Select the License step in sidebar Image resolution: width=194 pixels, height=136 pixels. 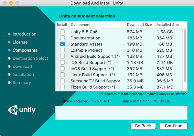[x=20, y=42]
